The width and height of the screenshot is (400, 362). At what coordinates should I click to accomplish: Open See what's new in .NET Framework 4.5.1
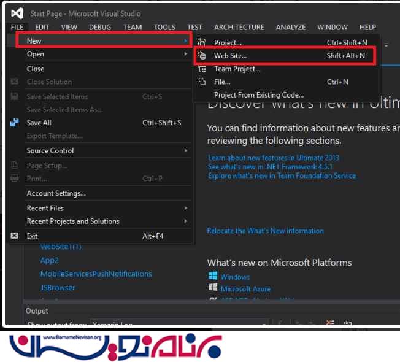pos(270,167)
